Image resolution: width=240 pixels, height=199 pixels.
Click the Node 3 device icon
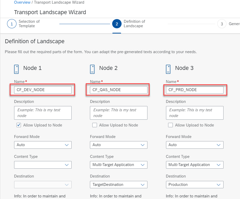(168, 69)
